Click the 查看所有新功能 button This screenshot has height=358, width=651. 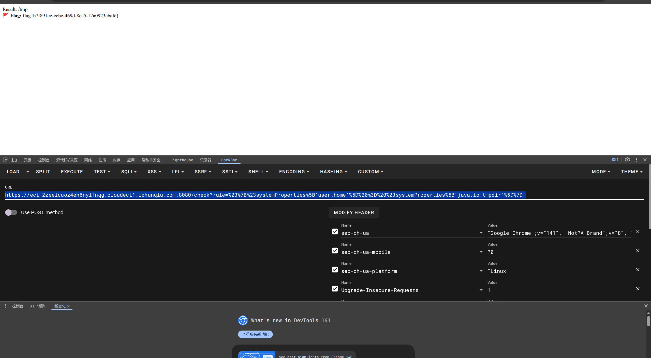tap(255, 334)
